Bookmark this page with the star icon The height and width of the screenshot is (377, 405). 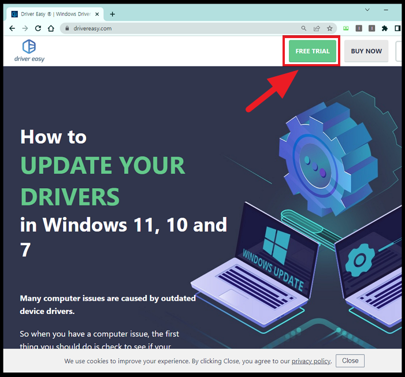(x=329, y=28)
